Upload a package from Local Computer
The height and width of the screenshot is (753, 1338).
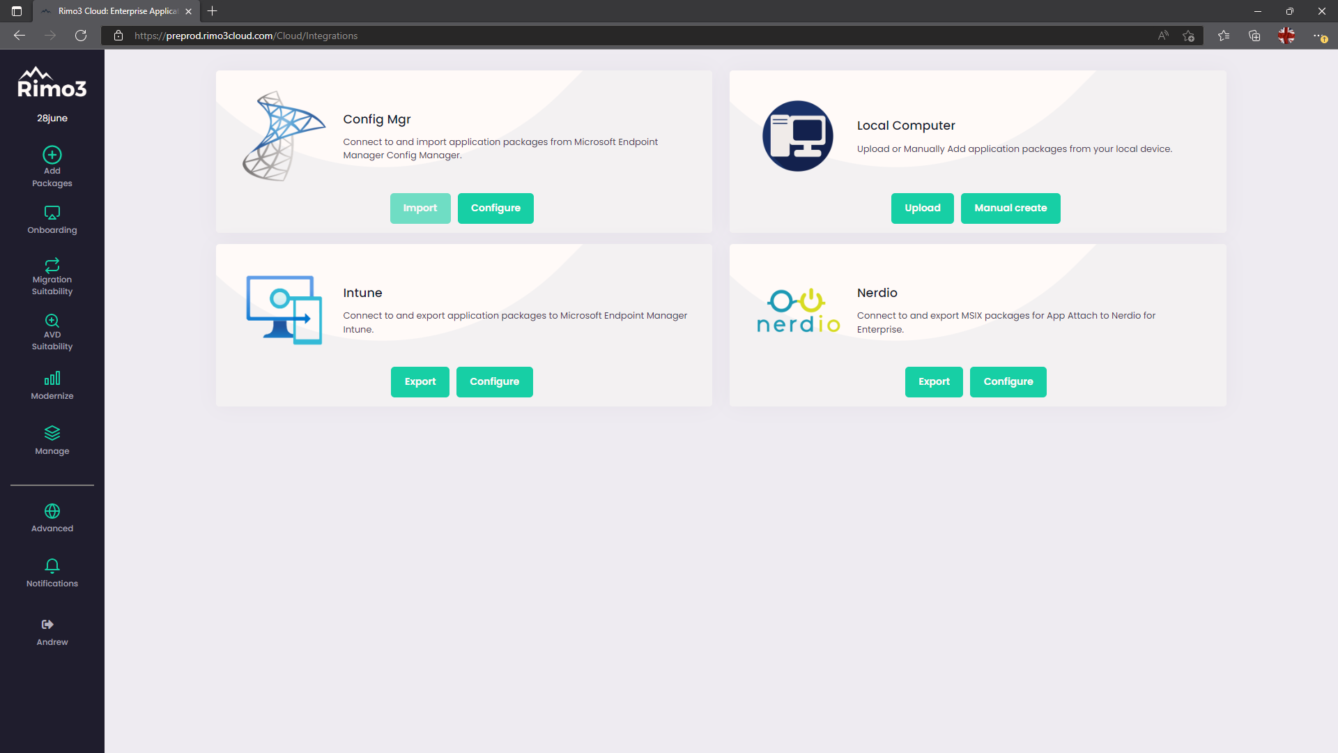(922, 208)
